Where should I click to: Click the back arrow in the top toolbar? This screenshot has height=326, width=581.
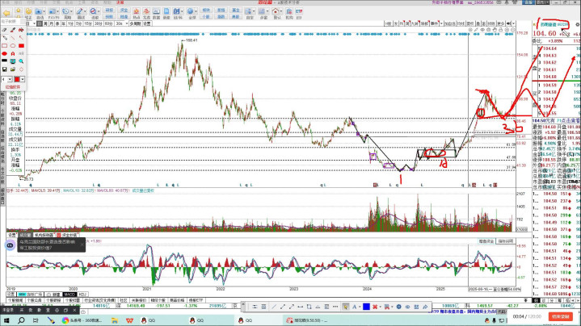pos(6,14)
